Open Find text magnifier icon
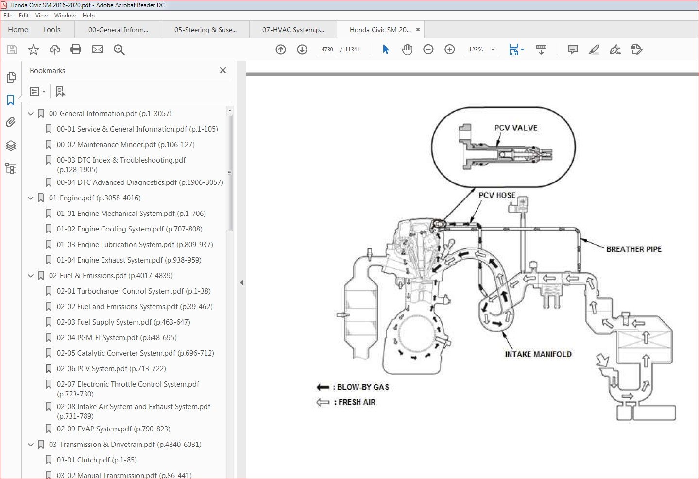Image resolution: width=699 pixels, height=479 pixels. [119, 50]
